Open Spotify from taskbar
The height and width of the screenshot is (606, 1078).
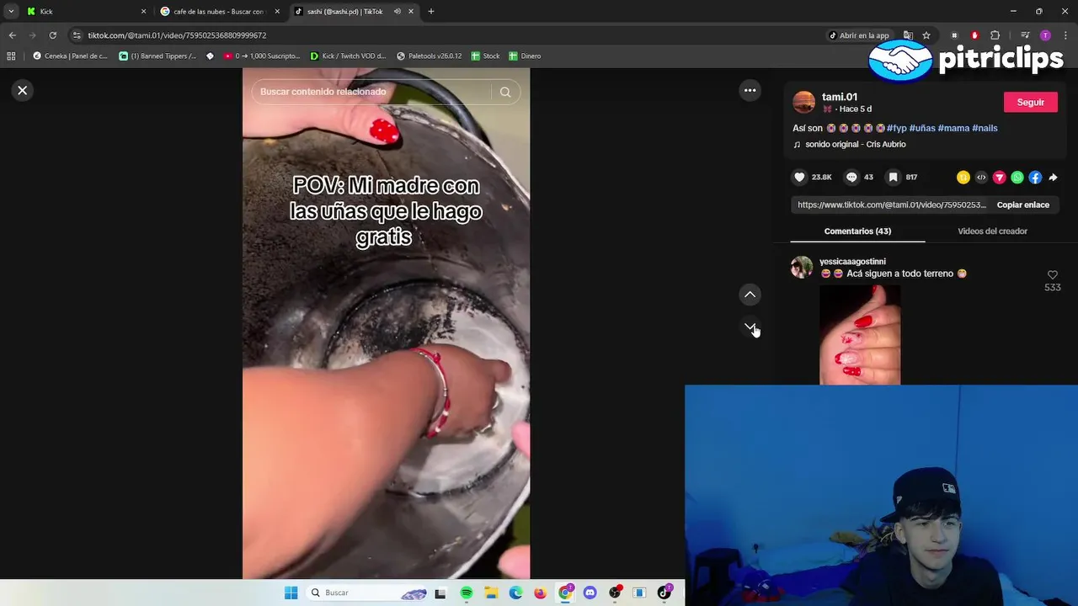(x=467, y=593)
